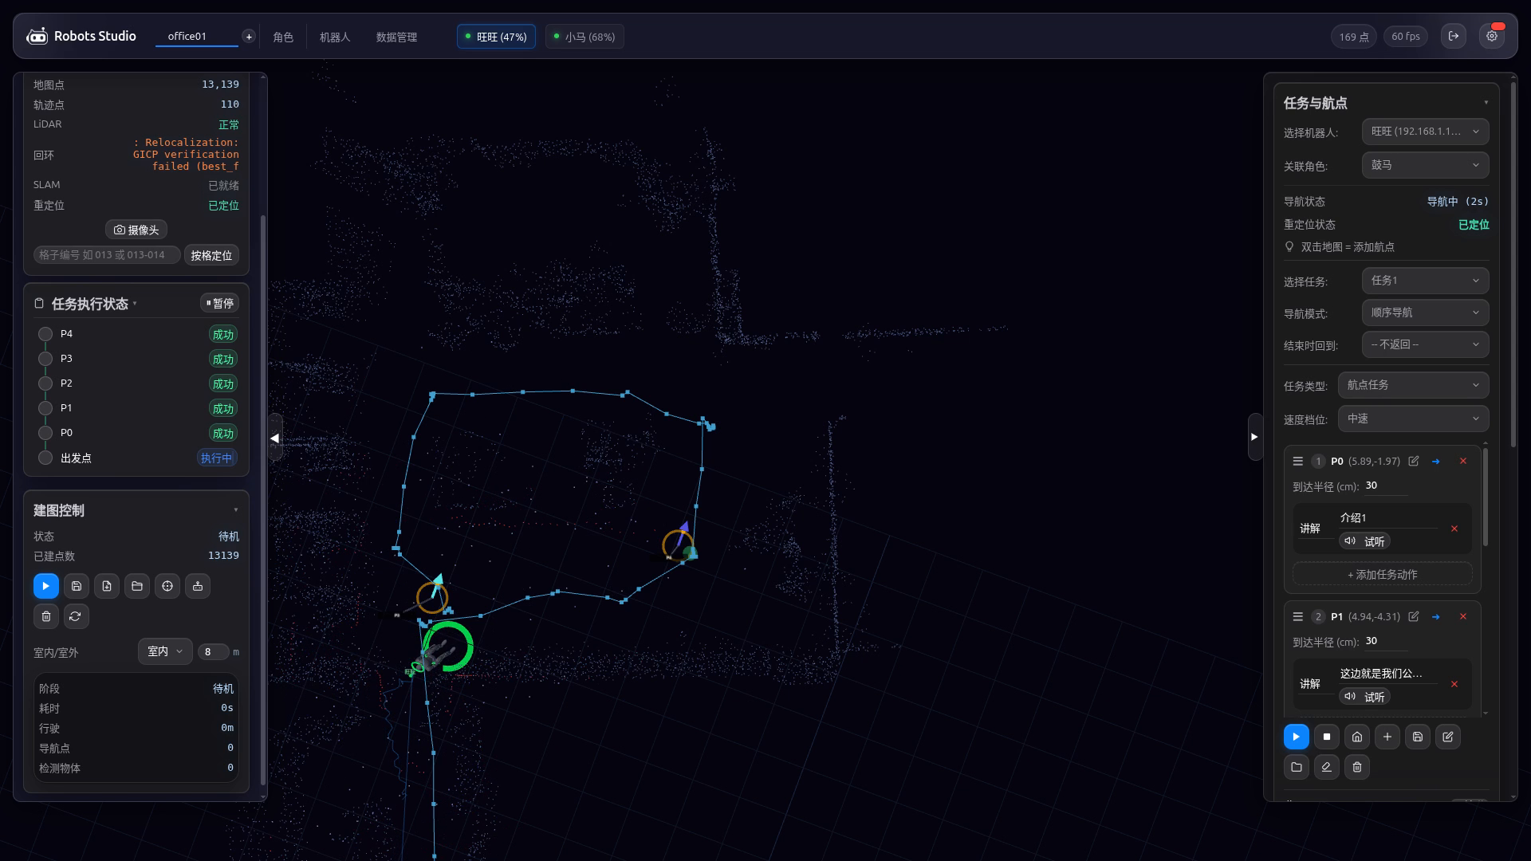Click the speaker 试听 button for 介绍1

click(1364, 541)
